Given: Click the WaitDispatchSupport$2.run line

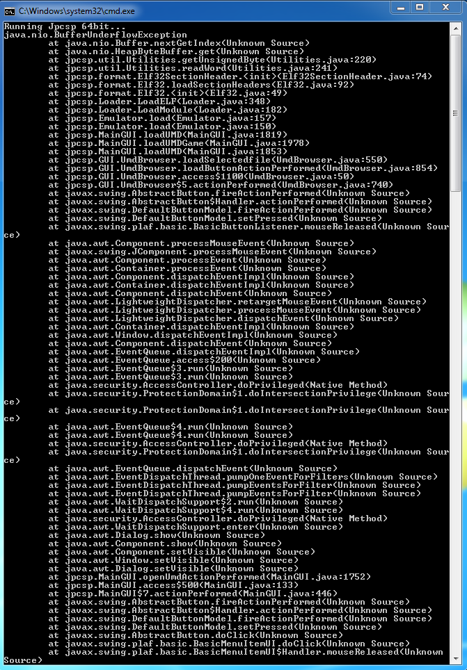Looking at the screenshot, I should point(195,502).
